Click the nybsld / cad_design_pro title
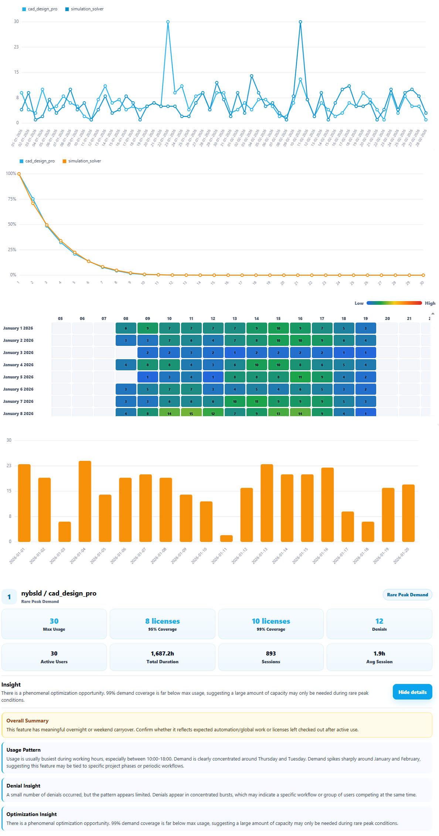The width and height of the screenshot is (439, 836). (x=59, y=593)
